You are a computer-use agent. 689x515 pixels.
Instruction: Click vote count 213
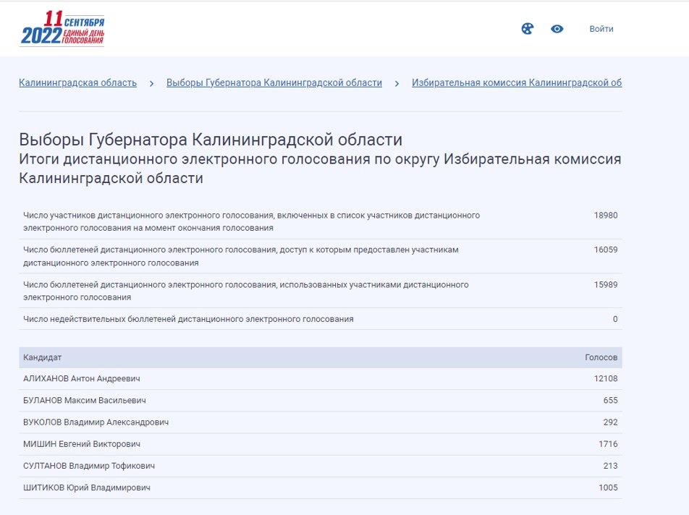coord(610,466)
